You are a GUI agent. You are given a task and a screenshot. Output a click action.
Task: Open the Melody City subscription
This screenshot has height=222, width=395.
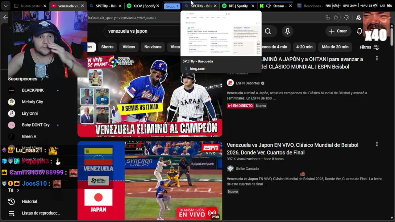32,102
